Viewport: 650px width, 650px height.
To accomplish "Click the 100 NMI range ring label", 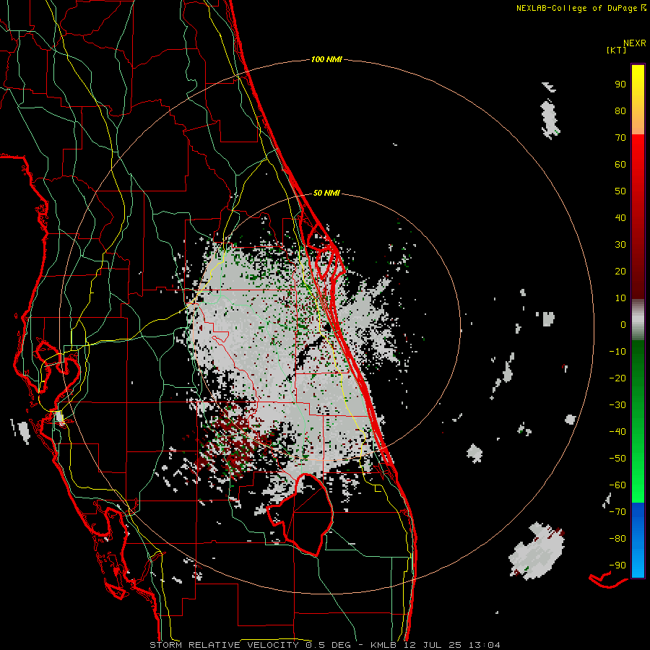I will pos(326,59).
